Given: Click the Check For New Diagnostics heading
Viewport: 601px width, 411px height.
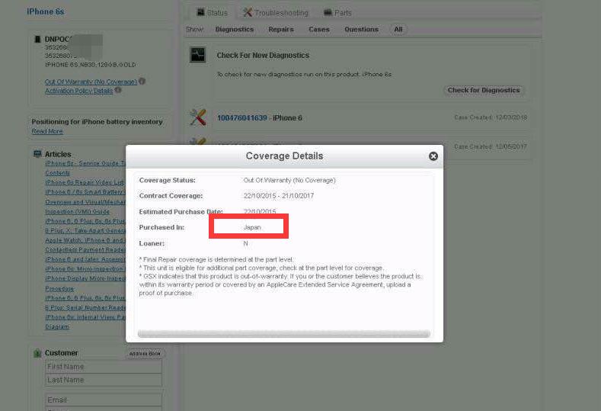Looking at the screenshot, I should (263, 55).
